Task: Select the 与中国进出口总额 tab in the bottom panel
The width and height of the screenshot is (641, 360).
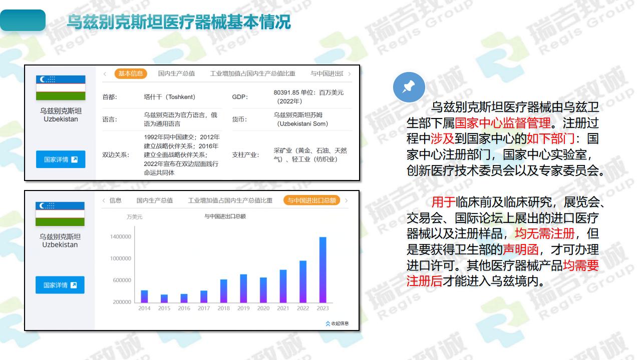Action: click(x=311, y=200)
